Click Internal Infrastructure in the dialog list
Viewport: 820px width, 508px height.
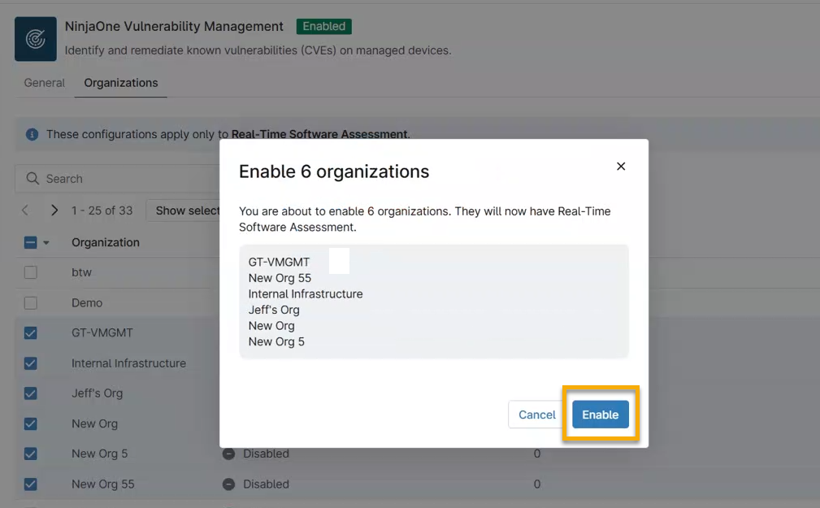(306, 294)
